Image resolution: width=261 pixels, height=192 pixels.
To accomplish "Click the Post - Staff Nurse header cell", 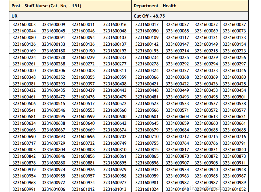I will (x=46, y=6).
